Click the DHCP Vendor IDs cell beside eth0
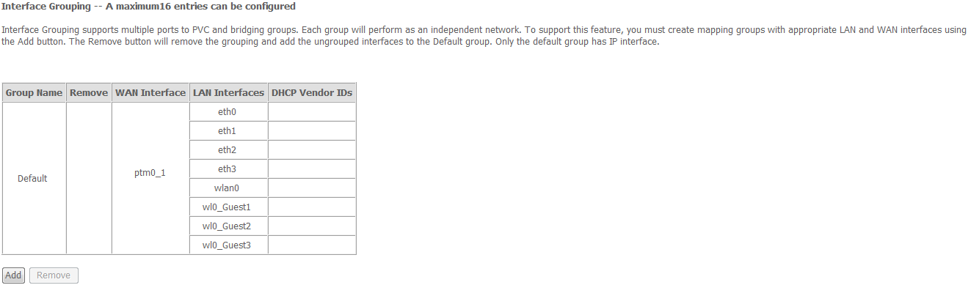This screenshot has height=285, width=968. pyautogui.click(x=312, y=112)
